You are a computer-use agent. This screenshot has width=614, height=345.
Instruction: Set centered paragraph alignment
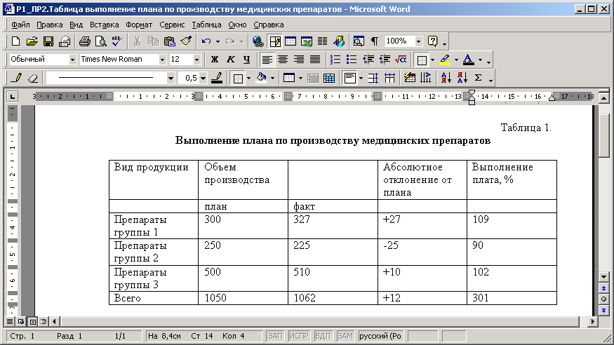coord(283,60)
